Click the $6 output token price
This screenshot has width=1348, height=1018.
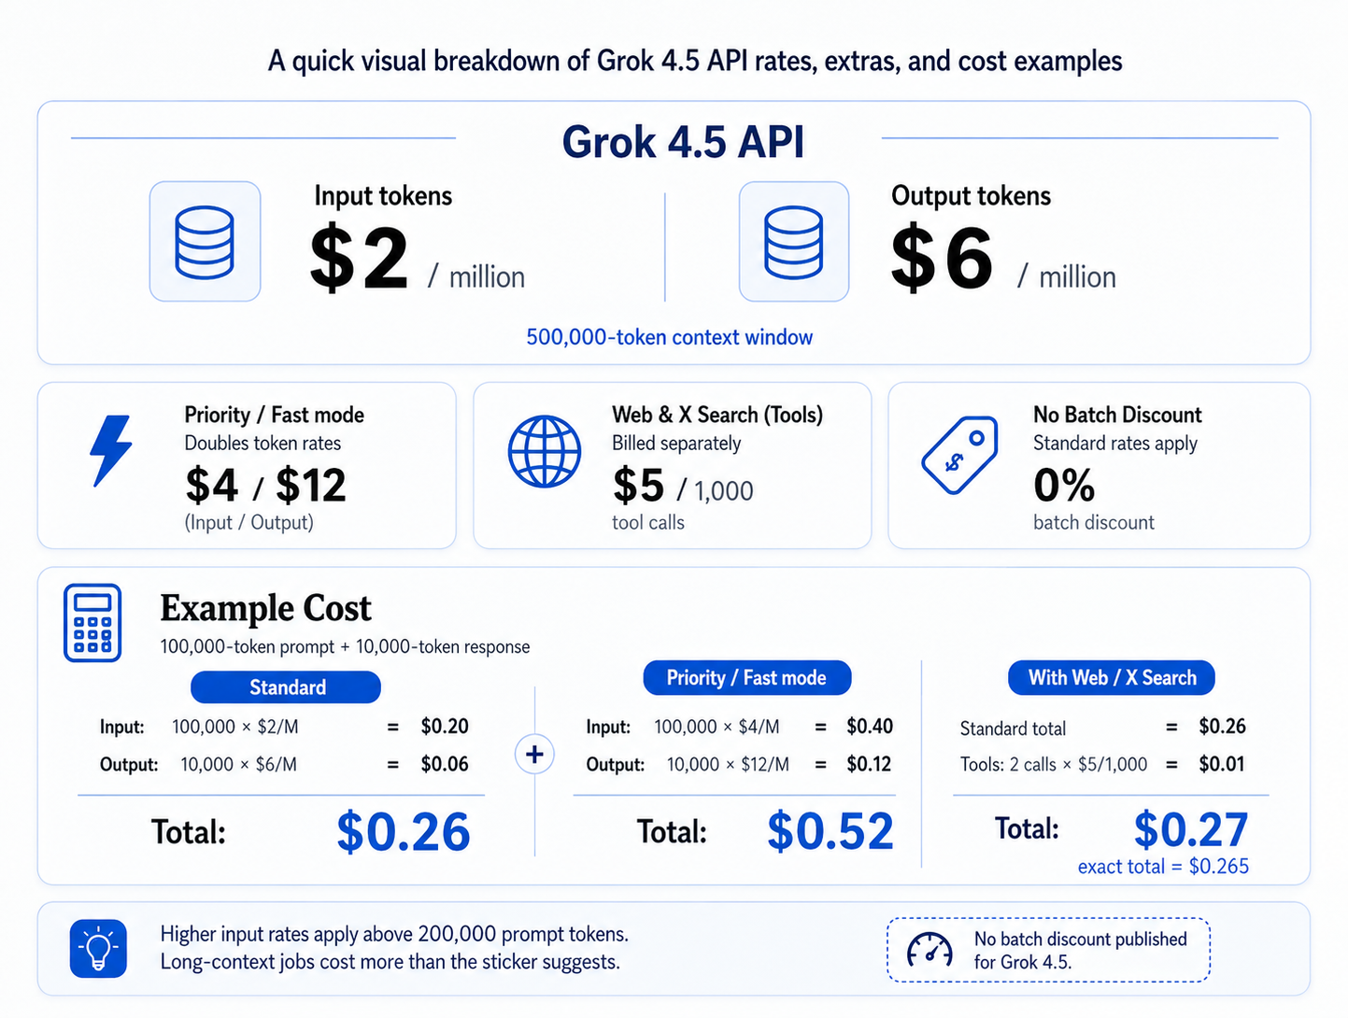click(942, 259)
